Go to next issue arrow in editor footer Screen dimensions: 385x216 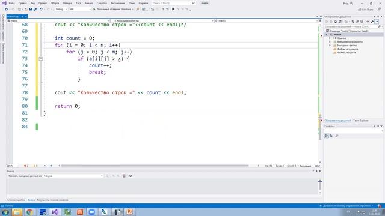(x=51, y=166)
